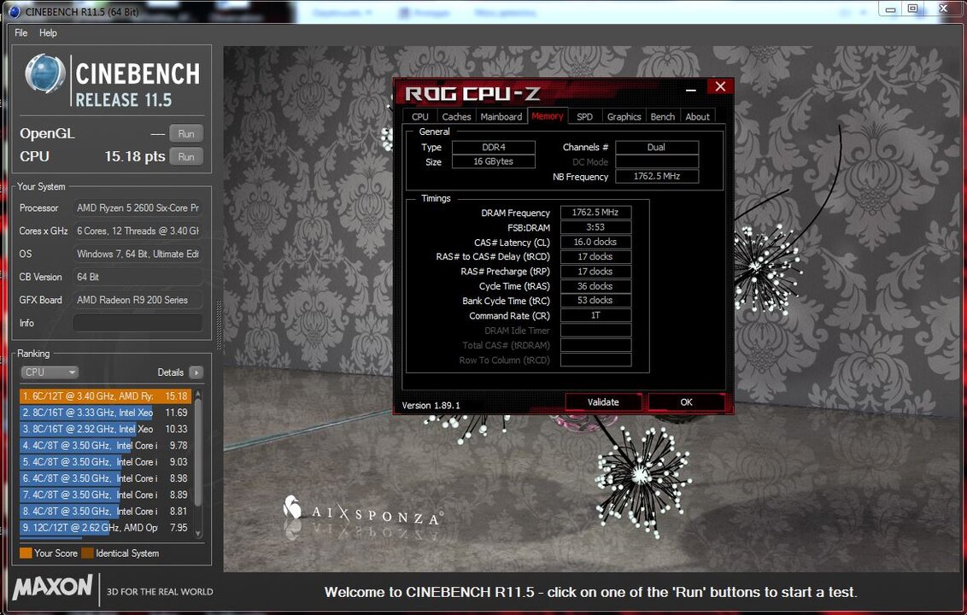
Task: Click the Processor AMD Ryzen 5 2600 field
Action: [x=138, y=208]
